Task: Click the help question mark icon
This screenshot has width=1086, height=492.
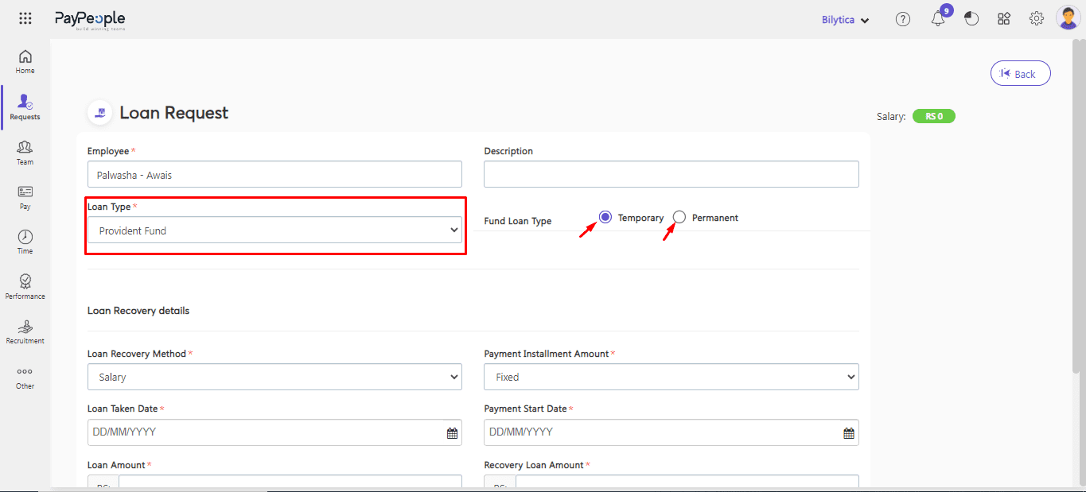Action: (902, 19)
